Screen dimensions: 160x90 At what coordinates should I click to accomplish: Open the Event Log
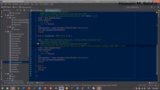[153, 83]
